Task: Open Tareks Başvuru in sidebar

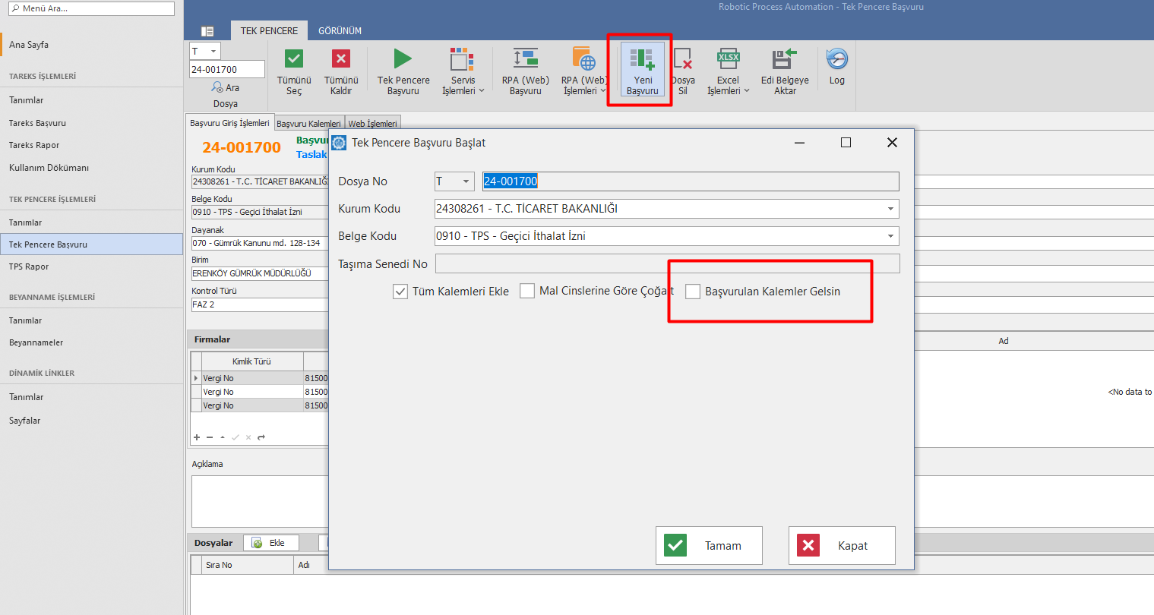Action: point(37,123)
